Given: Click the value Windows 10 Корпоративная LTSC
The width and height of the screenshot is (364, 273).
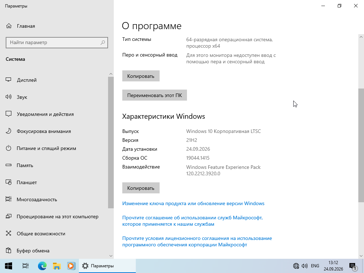Looking at the screenshot, I should coord(223,131).
